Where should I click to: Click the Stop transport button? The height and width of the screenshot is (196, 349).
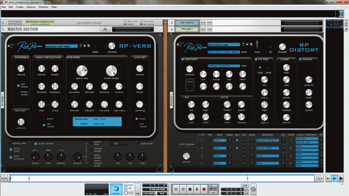tap(190, 189)
